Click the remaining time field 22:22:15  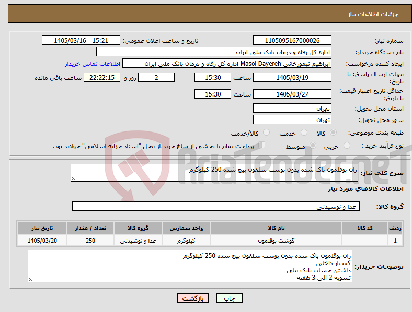pos(102,77)
